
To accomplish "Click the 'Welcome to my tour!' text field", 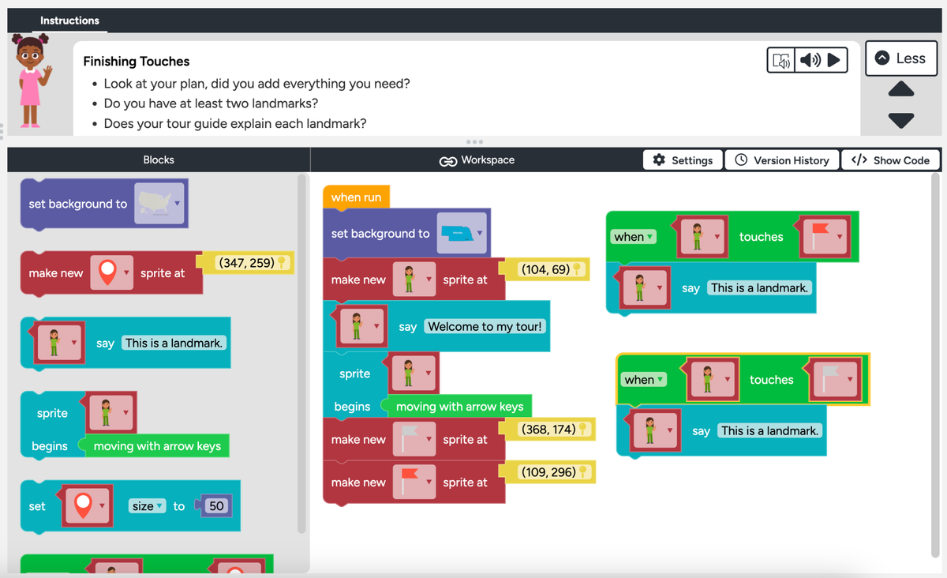I will [485, 326].
